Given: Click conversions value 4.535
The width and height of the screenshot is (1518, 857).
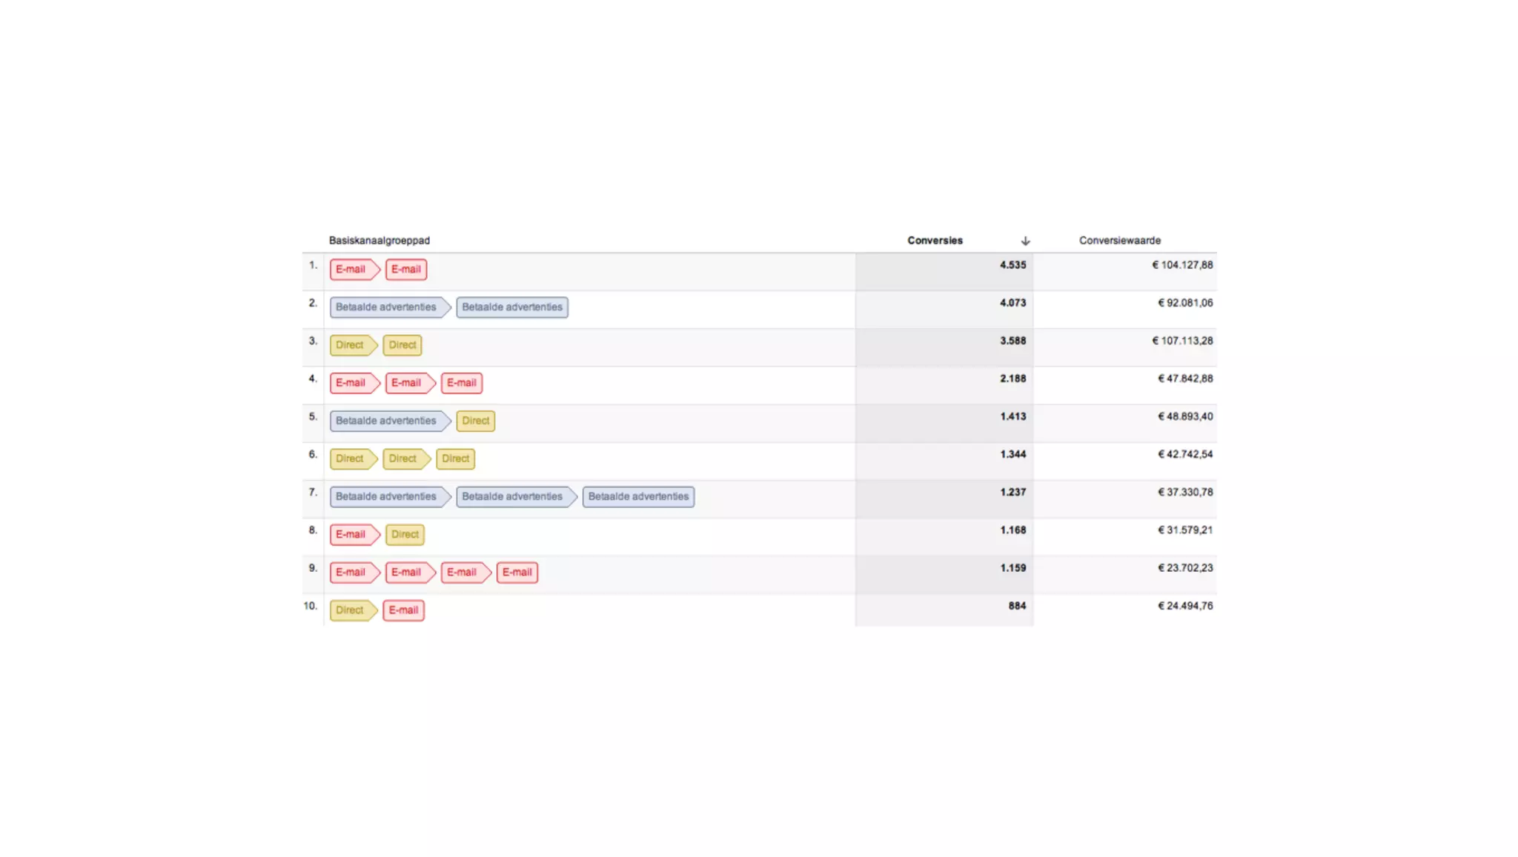Looking at the screenshot, I should click(1012, 265).
